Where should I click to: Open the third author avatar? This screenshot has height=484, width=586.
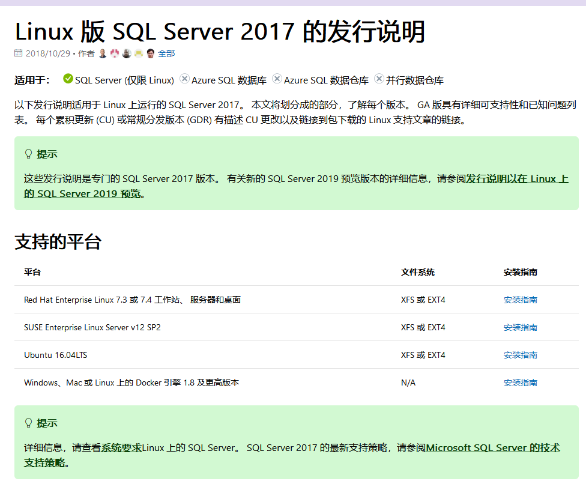[x=127, y=53]
